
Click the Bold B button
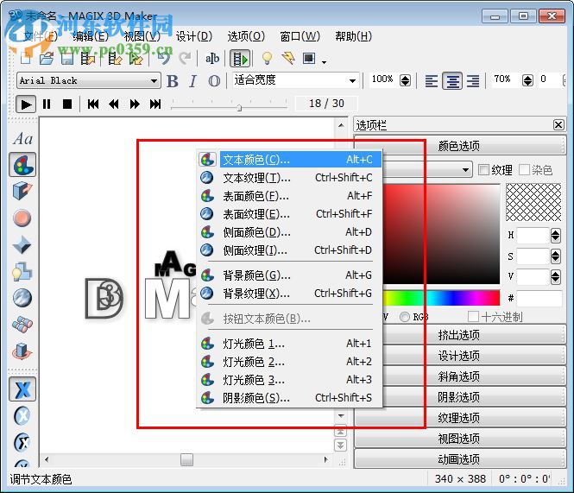coord(173,81)
